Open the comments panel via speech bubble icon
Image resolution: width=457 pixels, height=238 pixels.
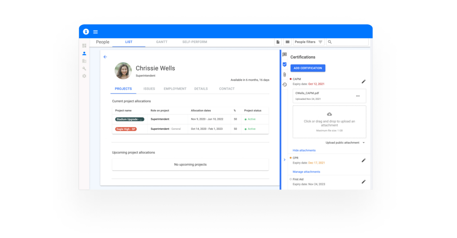(x=284, y=54)
